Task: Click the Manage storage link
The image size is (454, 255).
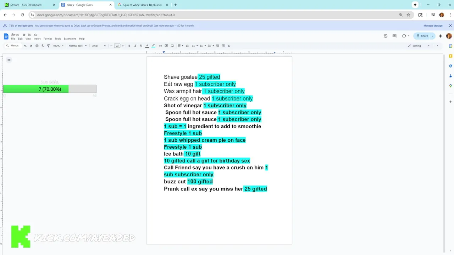Action: click(433, 25)
